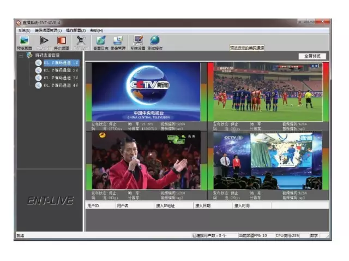Click the greyed-out wrench tool toolbar icon
The height and width of the screenshot is (261, 349).
tap(81, 43)
